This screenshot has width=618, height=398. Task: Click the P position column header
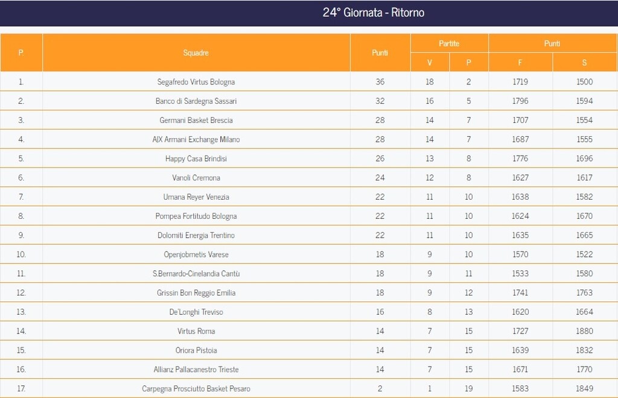point(21,53)
